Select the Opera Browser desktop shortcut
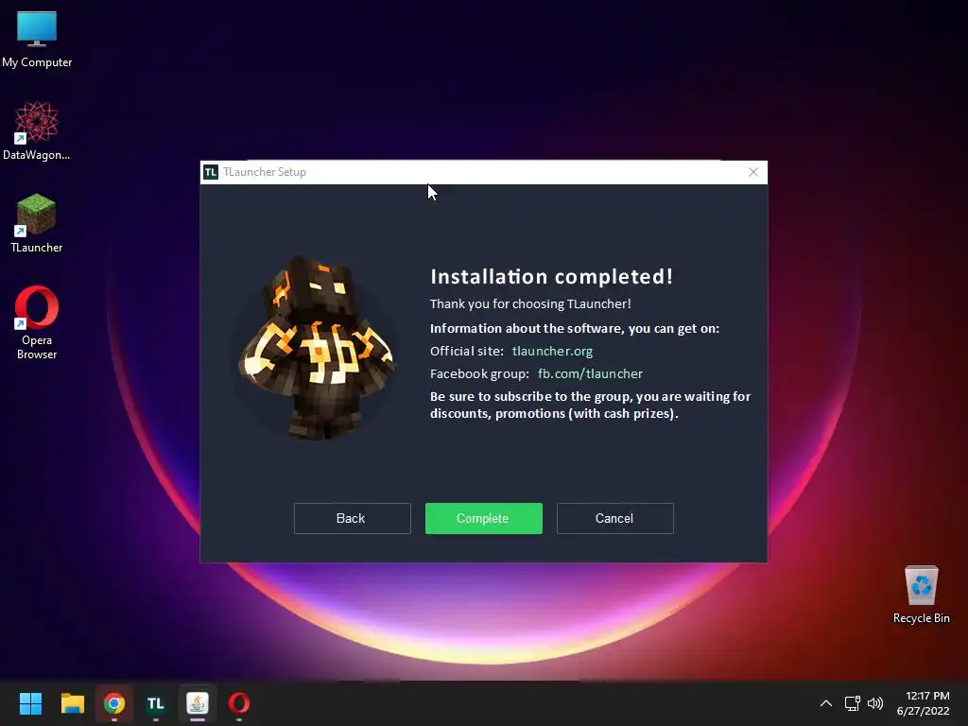The height and width of the screenshot is (726, 968). click(37, 323)
